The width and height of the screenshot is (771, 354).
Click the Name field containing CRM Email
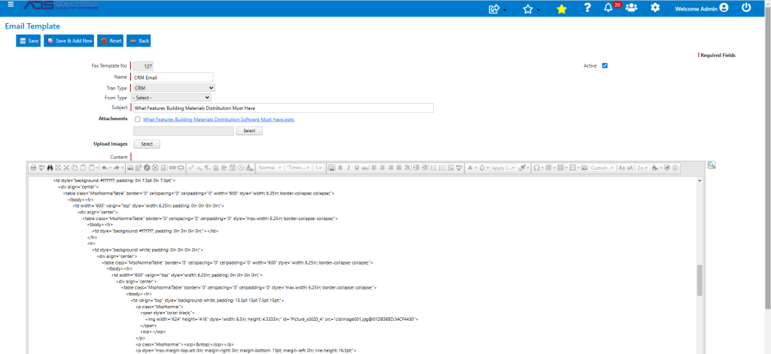click(x=172, y=77)
